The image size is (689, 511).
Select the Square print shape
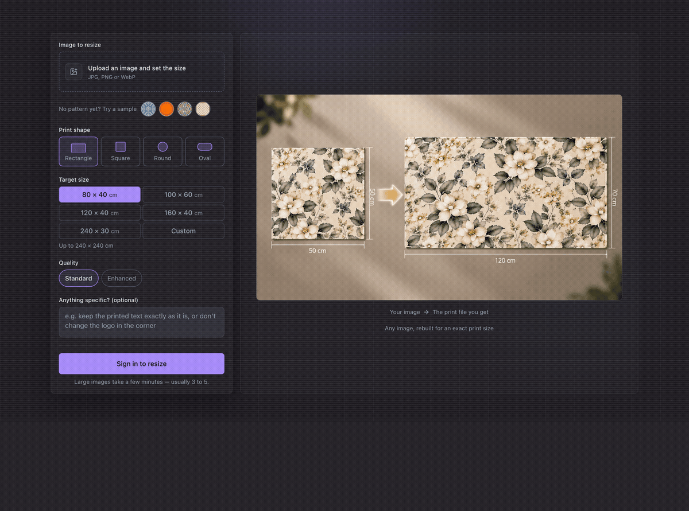pos(121,151)
